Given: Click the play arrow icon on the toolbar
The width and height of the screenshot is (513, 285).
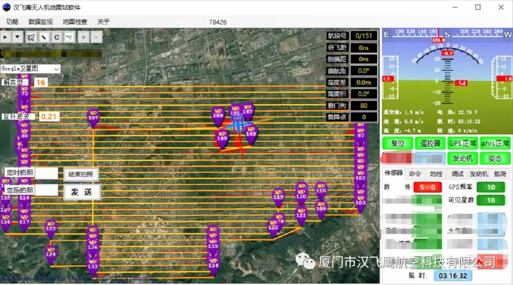Looking at the screenshot, I should pyautogui.click(x=5, y=36).
